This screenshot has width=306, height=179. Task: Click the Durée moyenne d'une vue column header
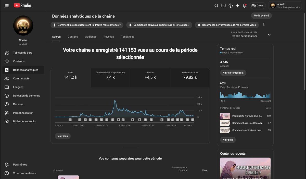(x=180, y=169)
